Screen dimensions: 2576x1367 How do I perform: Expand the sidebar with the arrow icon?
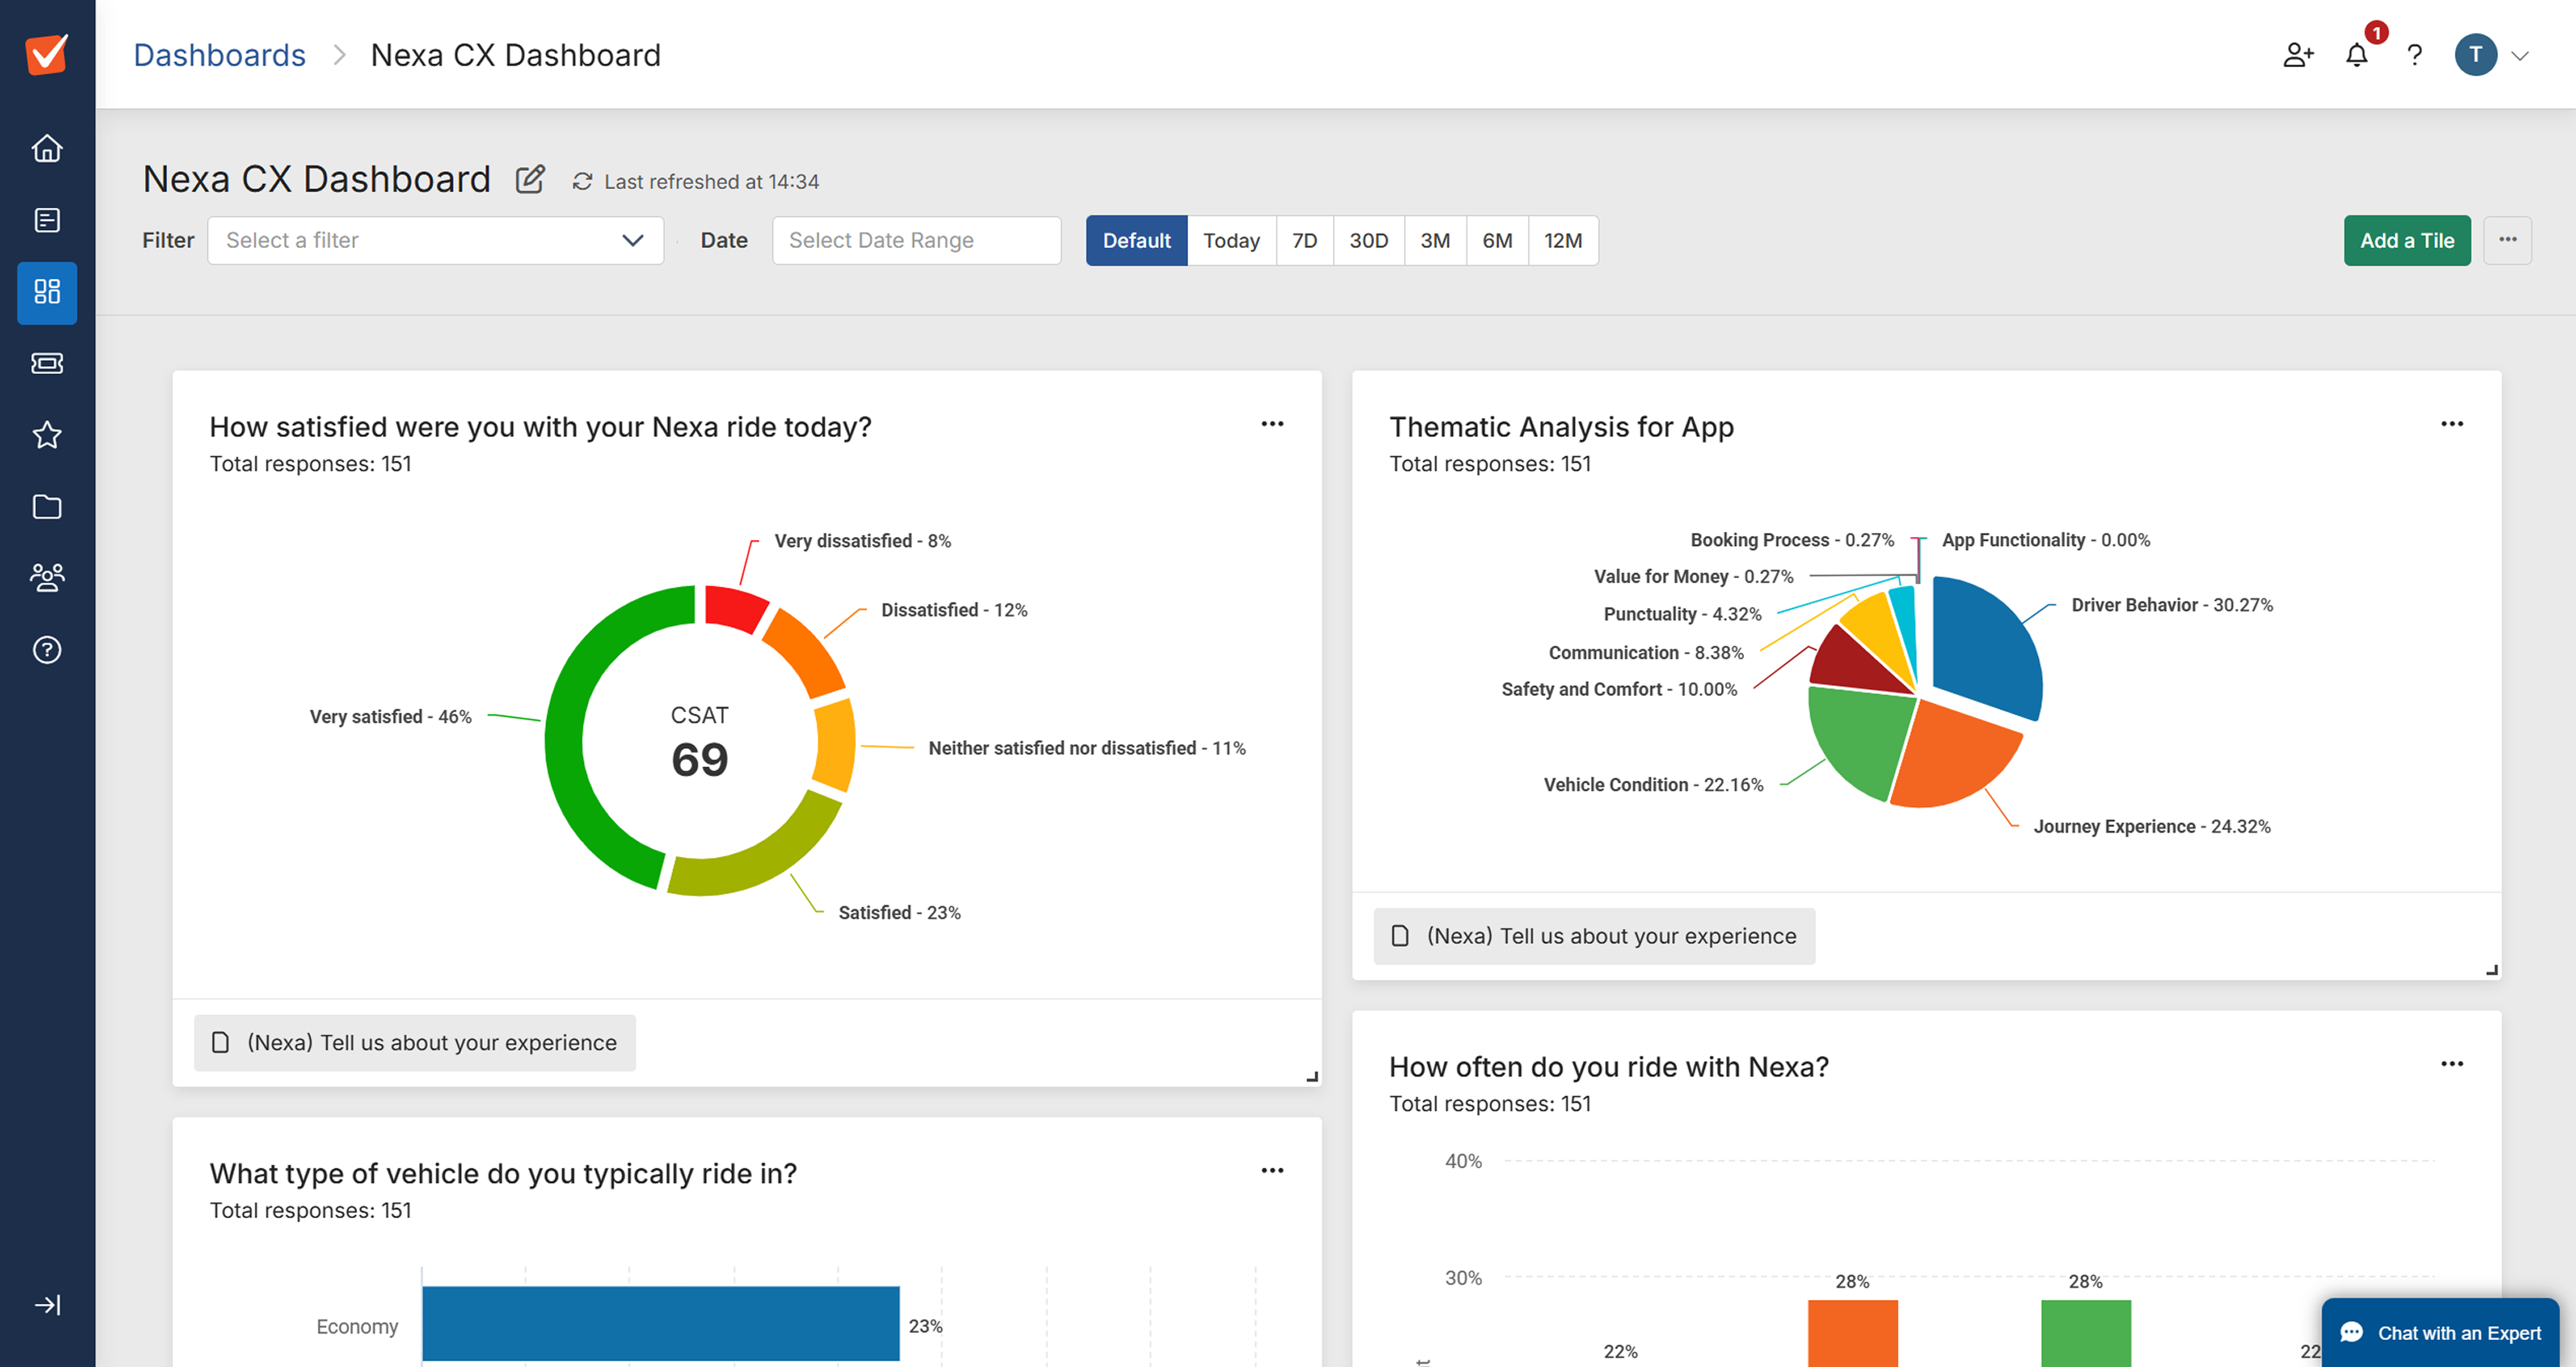click(47, 1305)
